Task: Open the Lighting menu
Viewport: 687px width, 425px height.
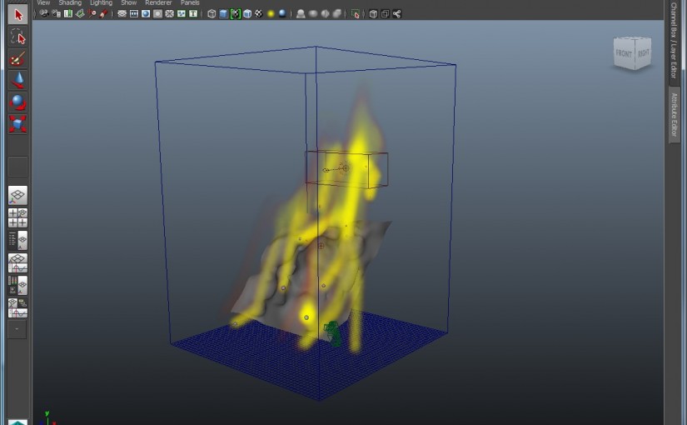Action: click(102, 2)
